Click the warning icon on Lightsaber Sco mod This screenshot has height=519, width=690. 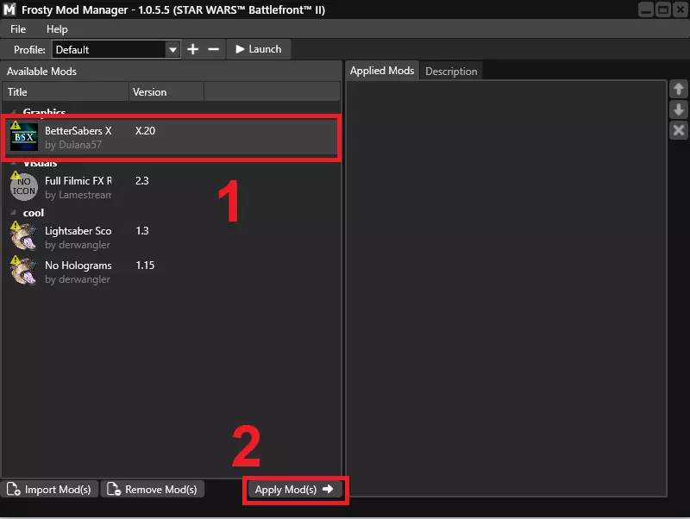[x=16, y=226]
